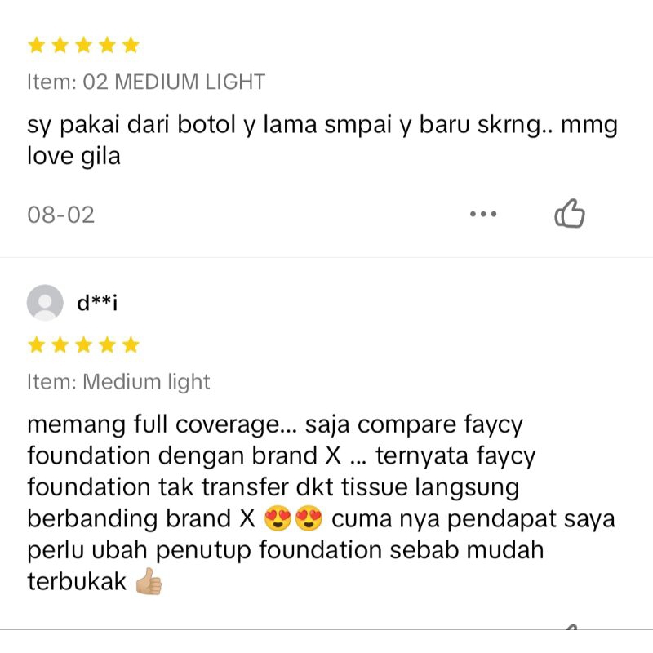
Task: Like the "love gila" review with the thumbs-up outline icon
Action: pos(570,213)
